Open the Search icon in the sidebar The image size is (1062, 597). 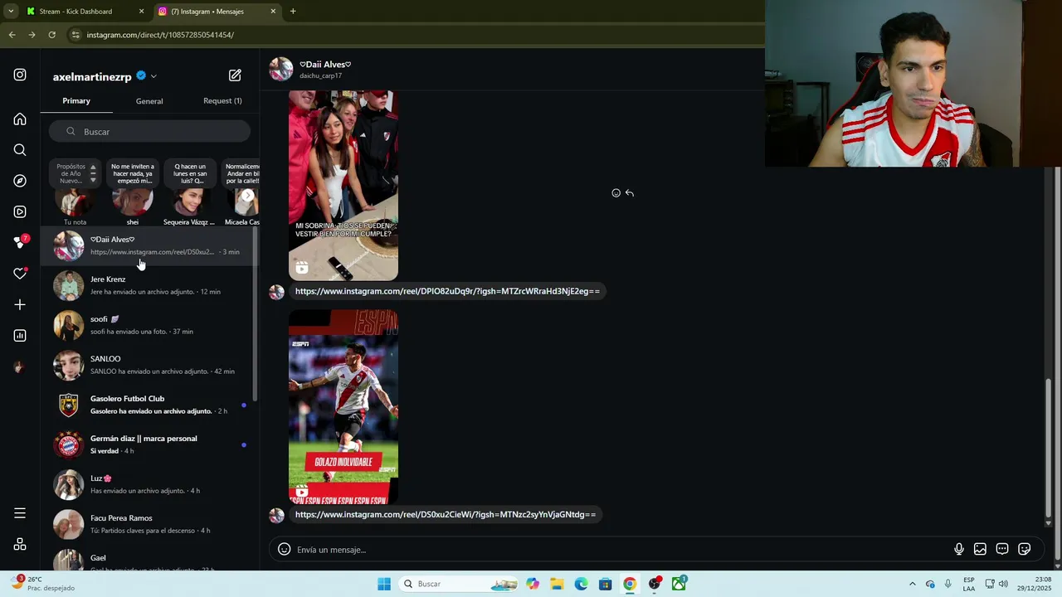(20, 150)
